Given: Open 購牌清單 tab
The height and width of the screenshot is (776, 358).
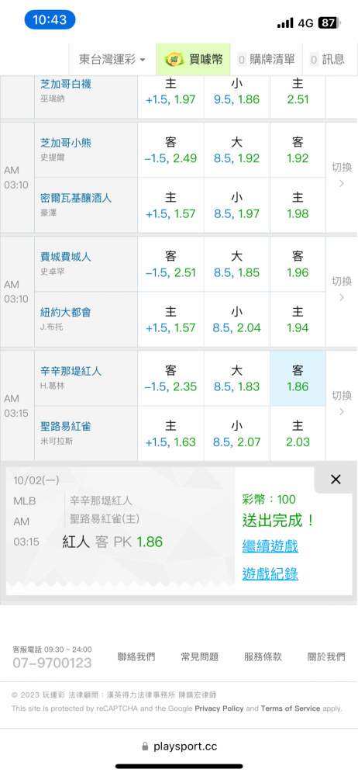Looking at the screenshot, I should [266, 60].
